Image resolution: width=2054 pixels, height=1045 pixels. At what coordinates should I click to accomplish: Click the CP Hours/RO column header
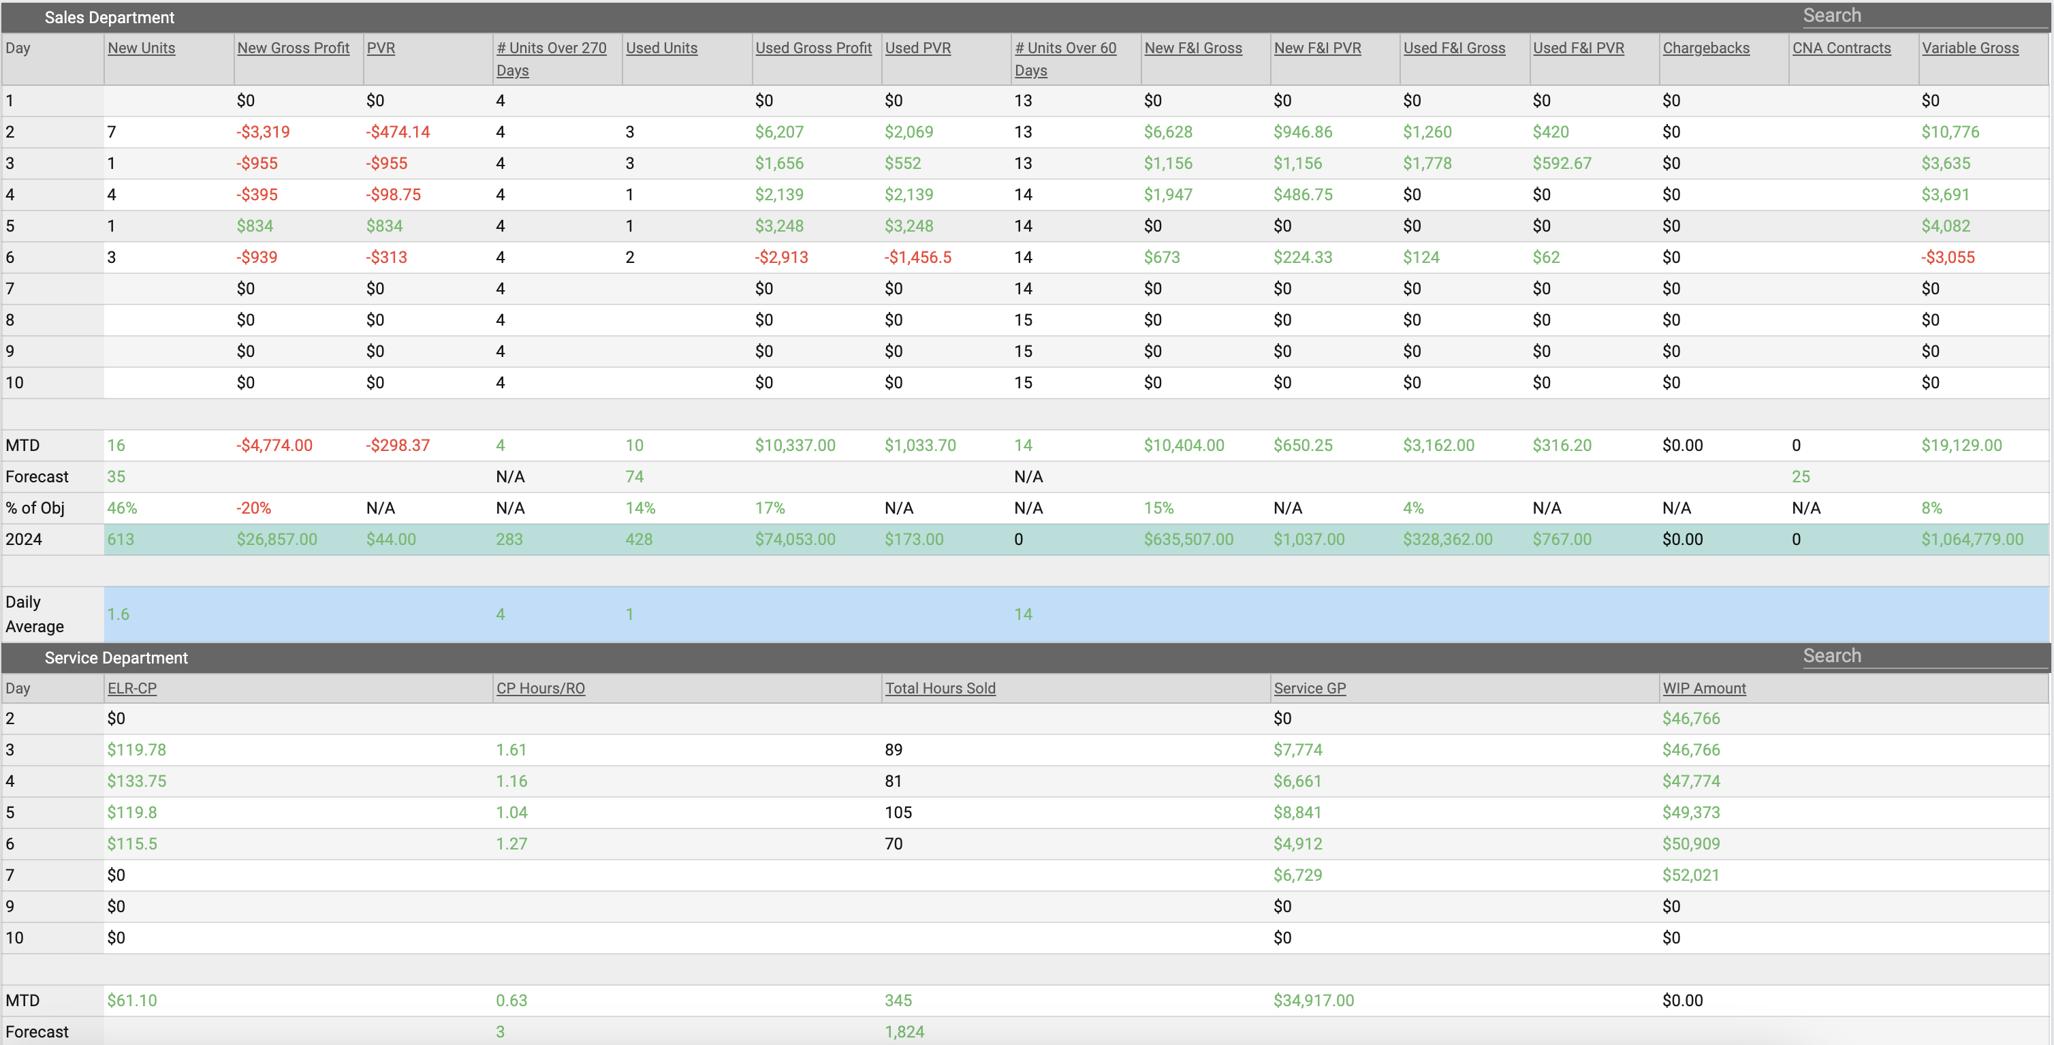point(540,689)
